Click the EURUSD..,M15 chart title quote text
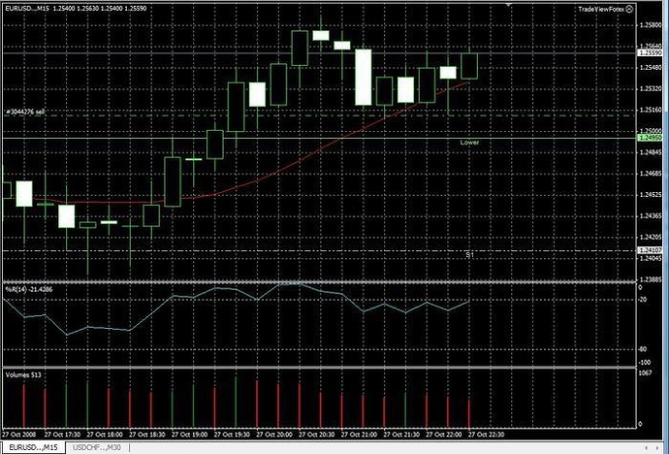This screenshot has height=454, width=669. click(76, 8)
